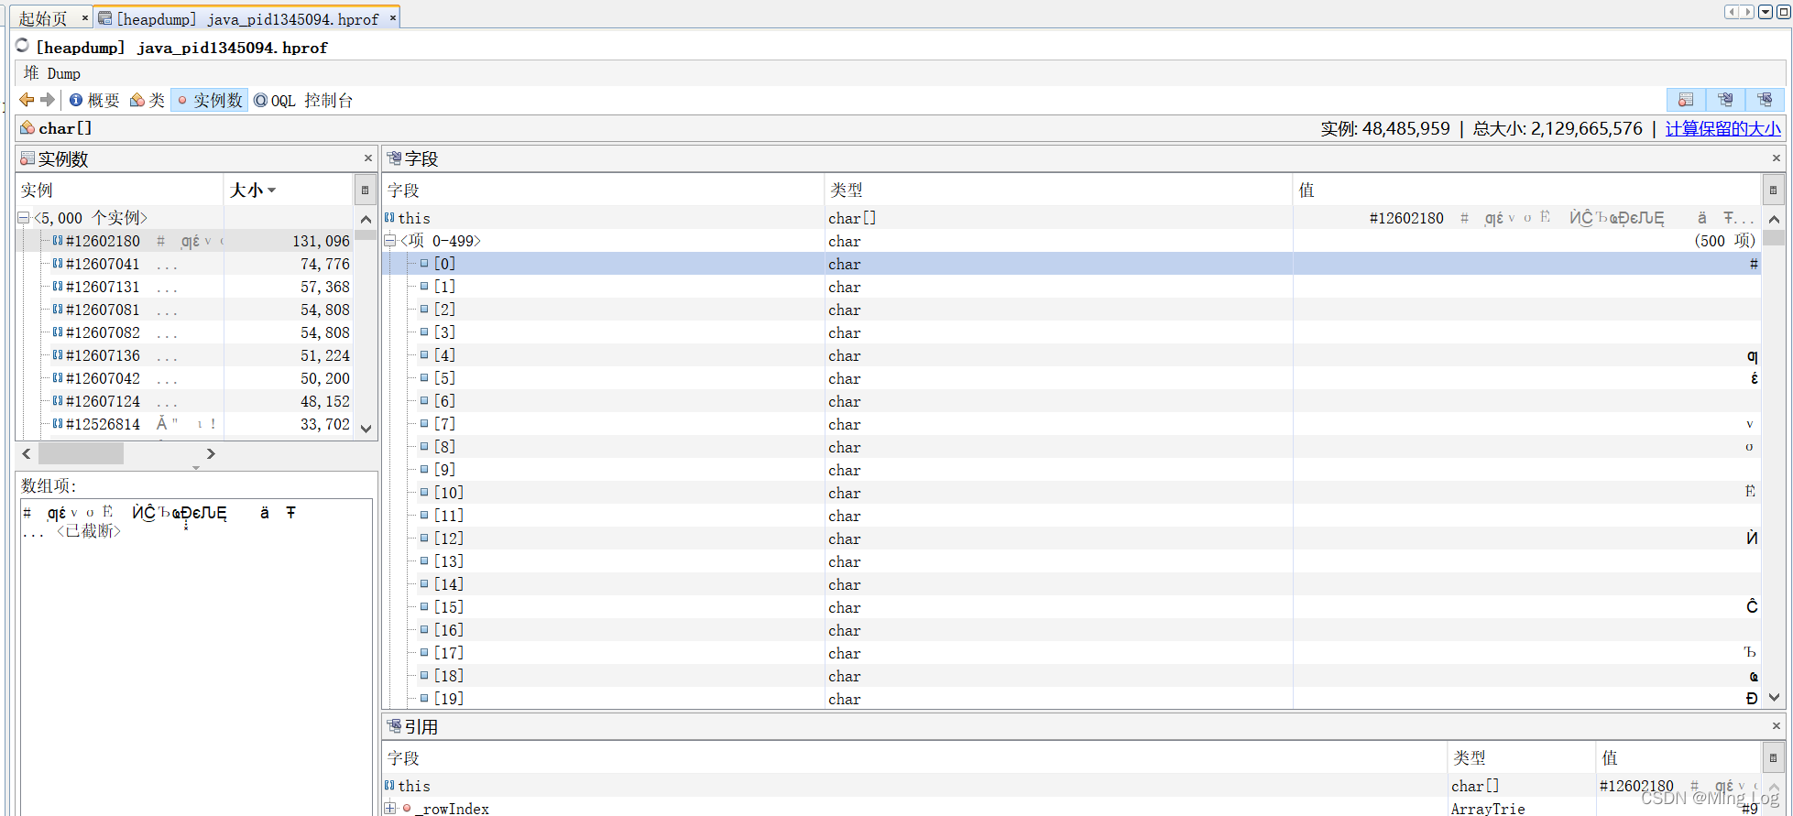Screen dimensions: 1793x816
Task: Click 计算保留的大小 link
Action: coord(1722,128)
